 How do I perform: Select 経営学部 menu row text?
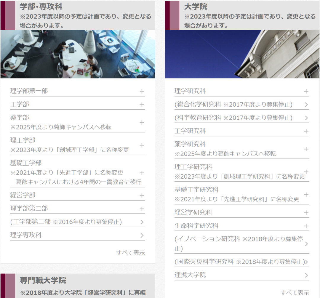click(x=23, y=195)
